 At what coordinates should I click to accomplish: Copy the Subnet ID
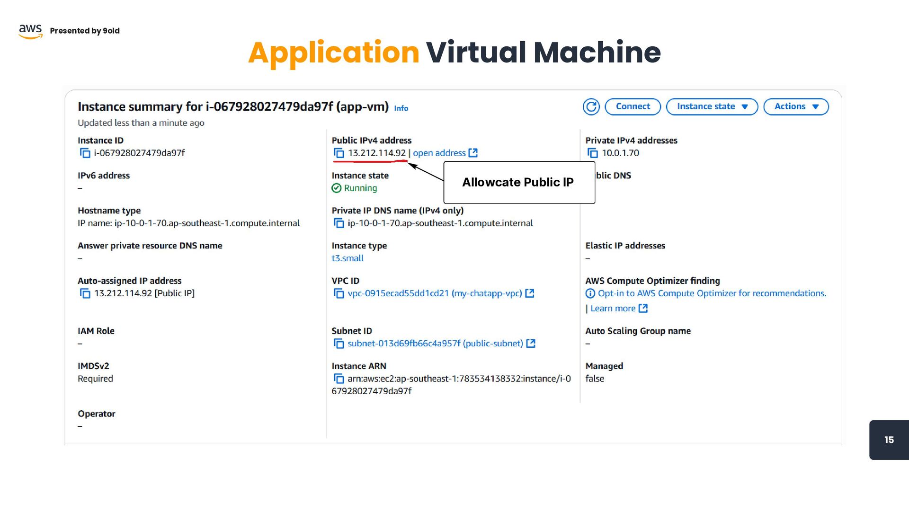pyautogui.click(x=339, y=344)
